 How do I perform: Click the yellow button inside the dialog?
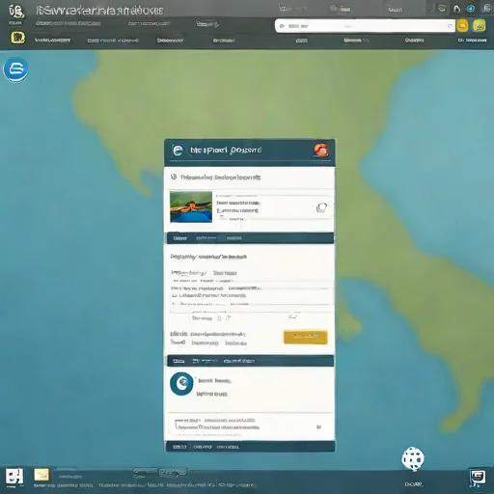pos(306,337)
